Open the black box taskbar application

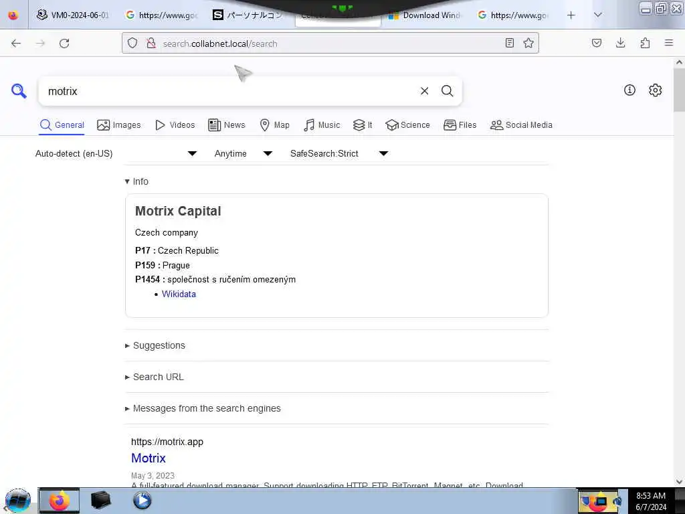point(100,500)
